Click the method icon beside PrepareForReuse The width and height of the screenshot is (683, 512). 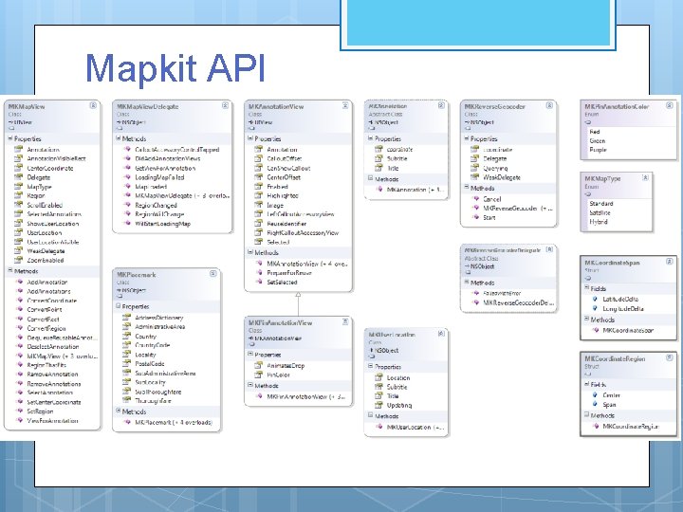click(x=259, y=273)
